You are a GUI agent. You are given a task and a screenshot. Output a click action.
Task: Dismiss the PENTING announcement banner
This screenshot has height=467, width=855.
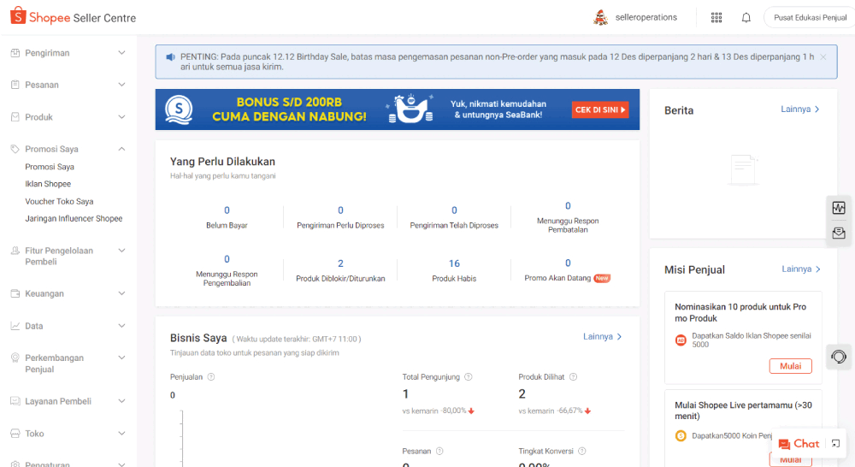pos(823,56)
